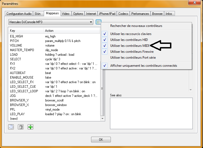Select the LOAD mapping row
203x148 pixels.
click(x=54, y=55)
